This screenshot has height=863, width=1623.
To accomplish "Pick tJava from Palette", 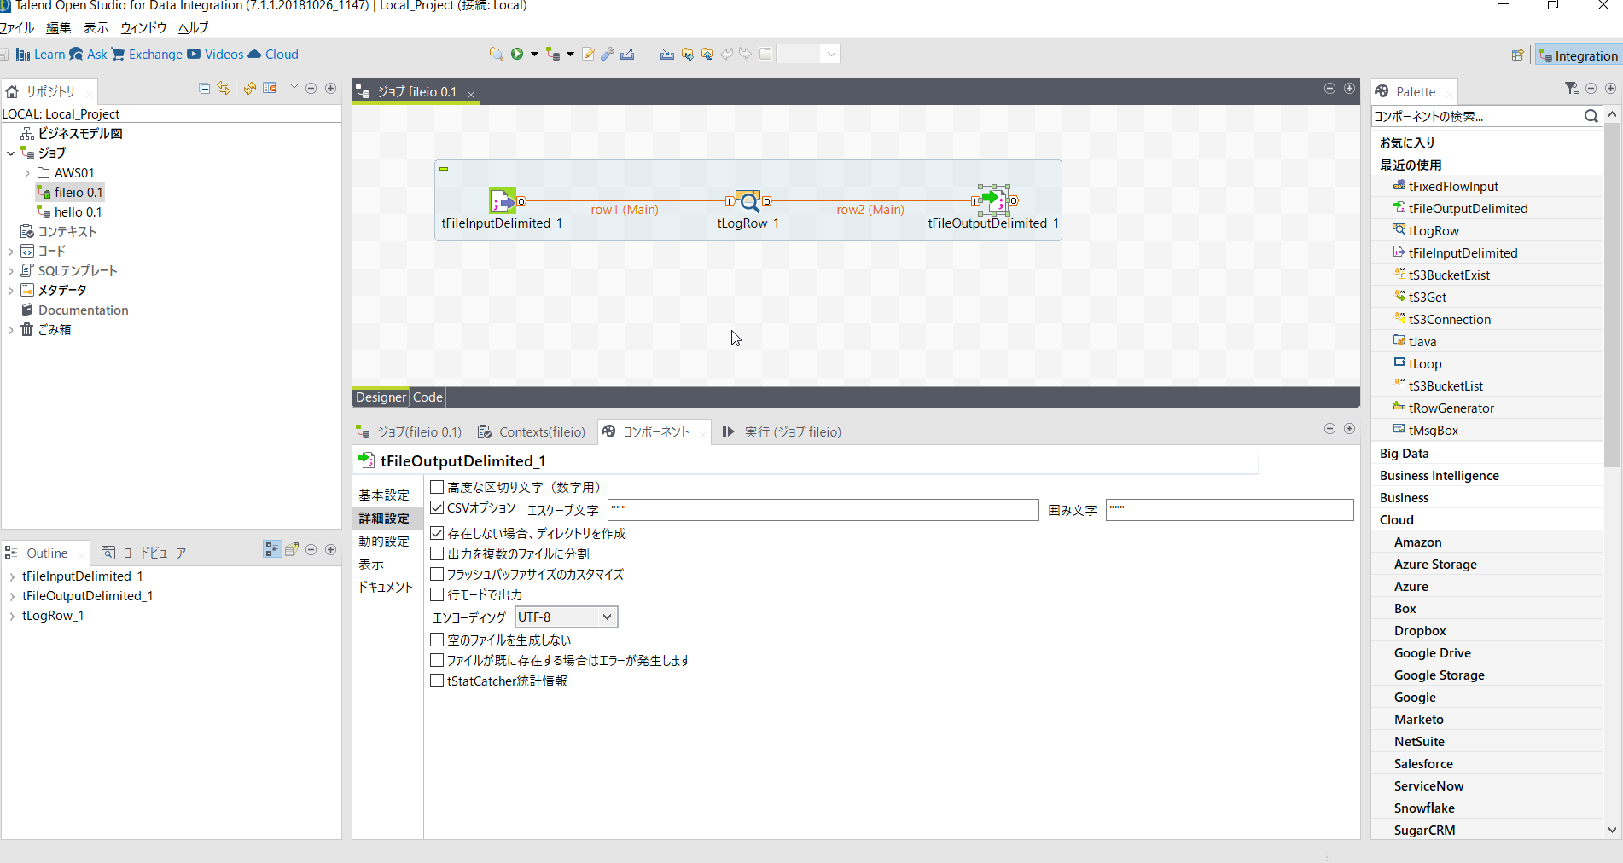I will coord(1422,341).
